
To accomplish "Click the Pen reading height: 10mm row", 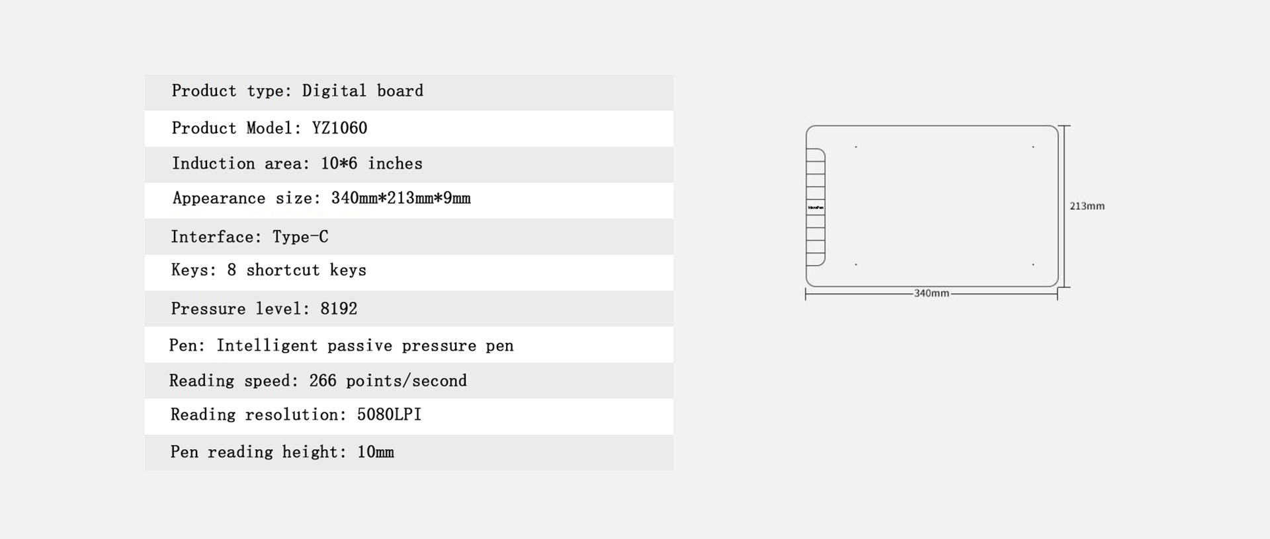I will [409, 452].
